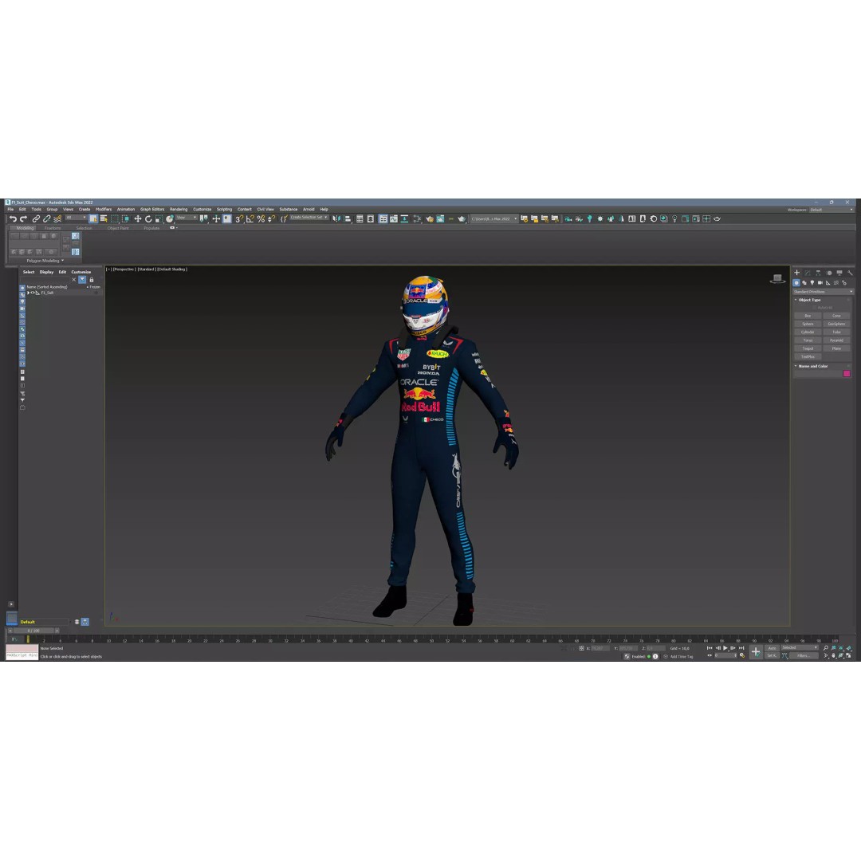Open the selection filter All dropdown
861x861 pixels.
click(76, 218)
